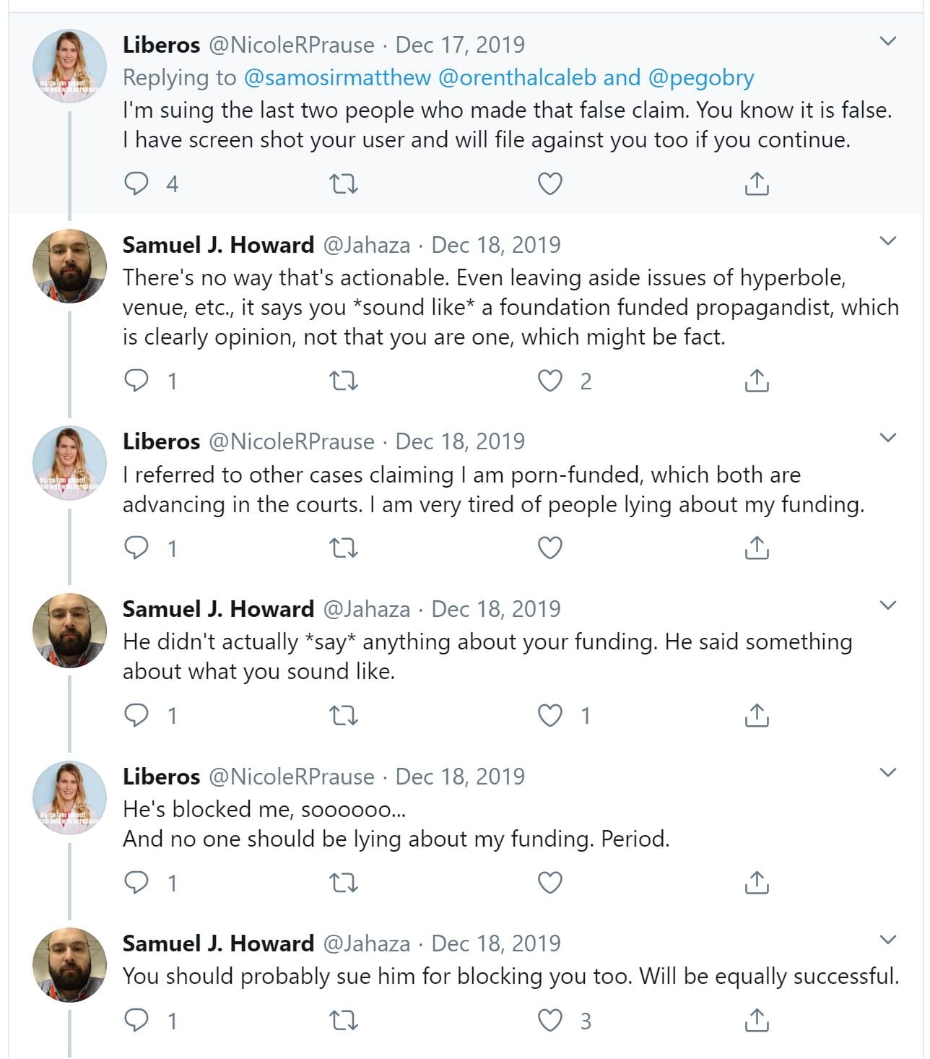
Task: Expand chevron menu on the "actionable" tweet
Action: coord(888,241)
